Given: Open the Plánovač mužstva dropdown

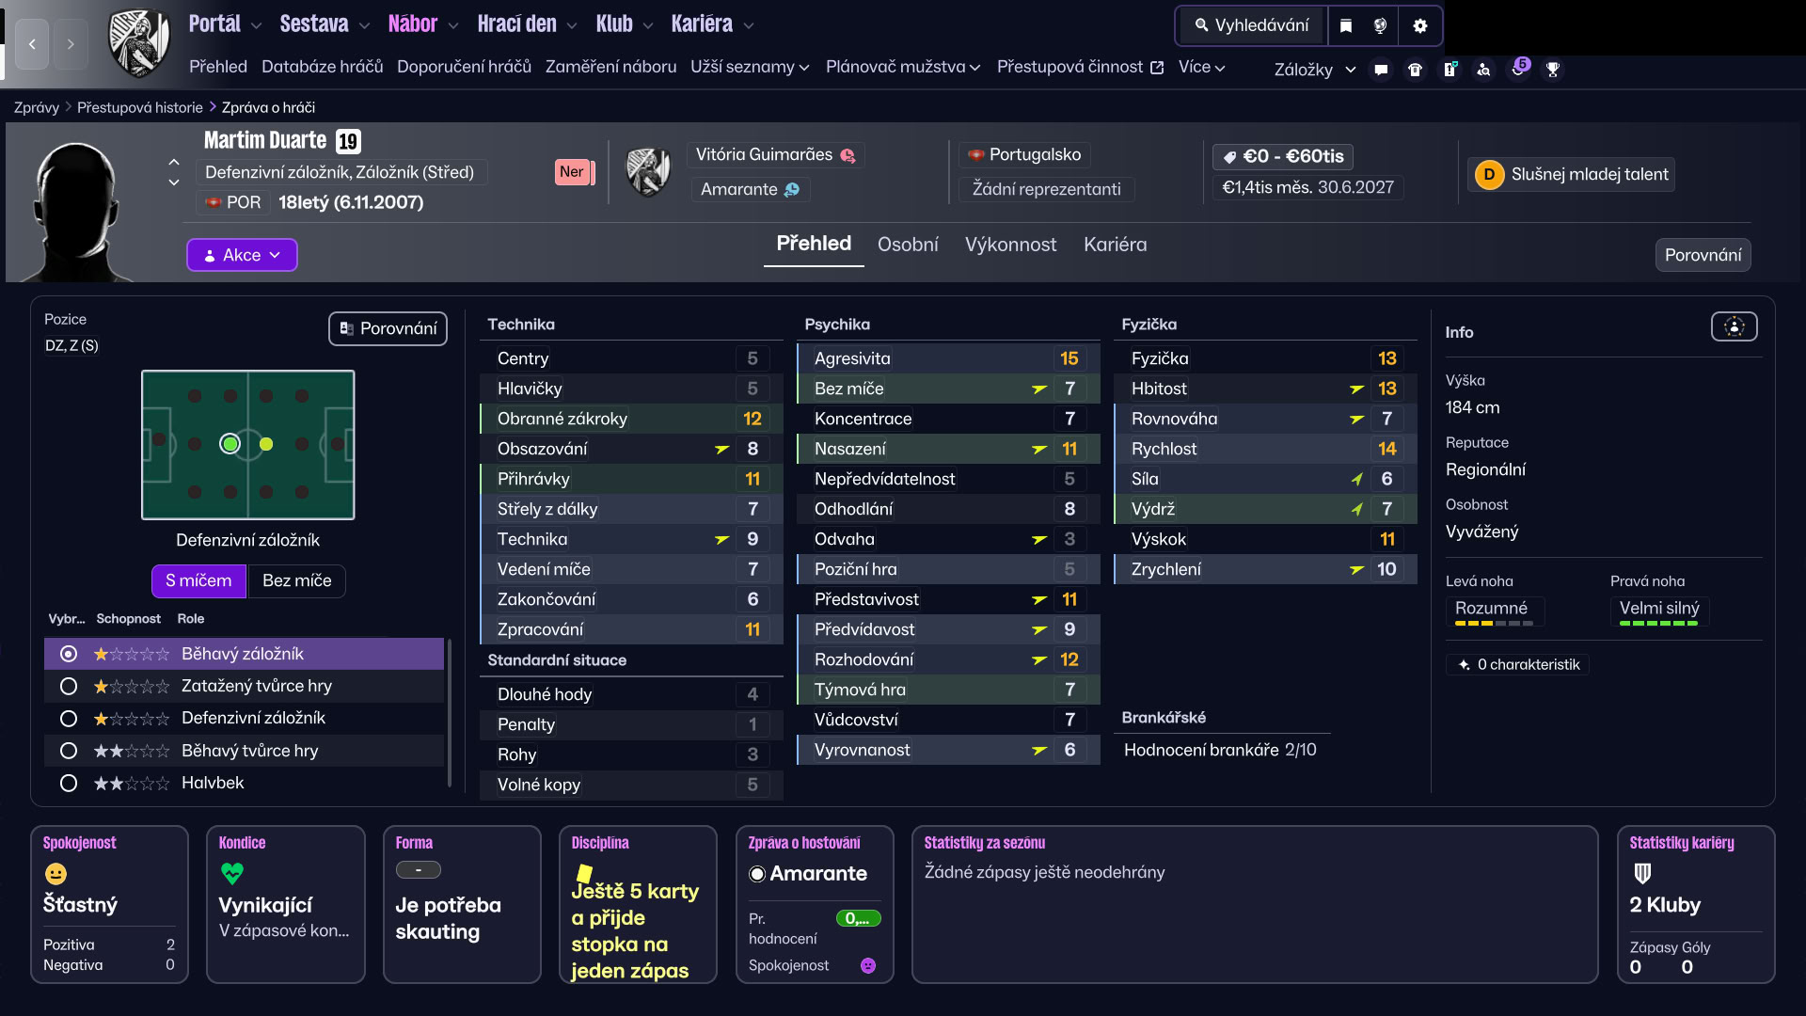Looking at the screenshot, I should click(x=903, y=67).
